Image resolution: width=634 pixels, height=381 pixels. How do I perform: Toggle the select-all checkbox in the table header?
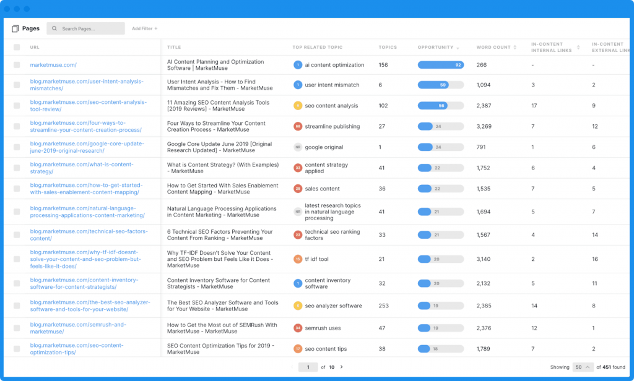(x=17, y=47)
